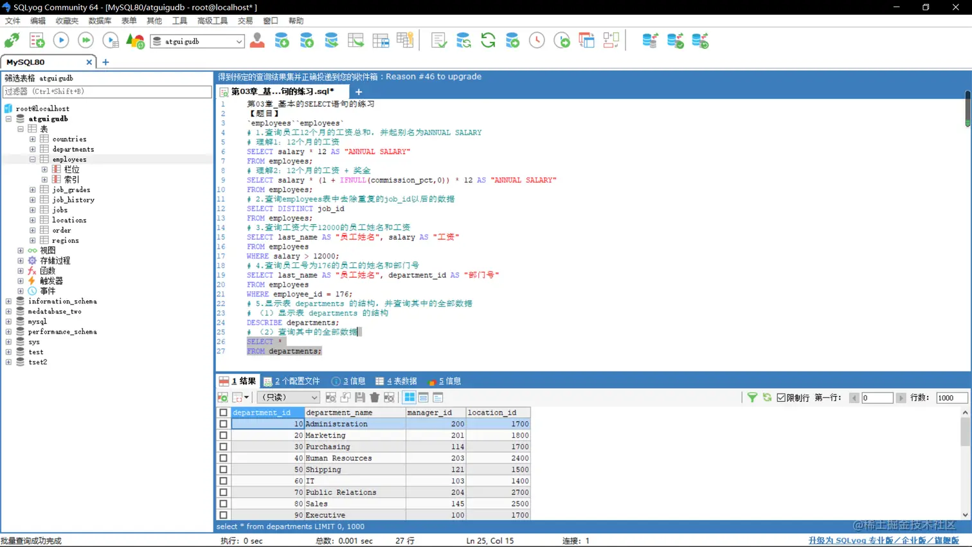Click the floppy disk save changes icon
The image size is (972, 547).
pos(360,398)
